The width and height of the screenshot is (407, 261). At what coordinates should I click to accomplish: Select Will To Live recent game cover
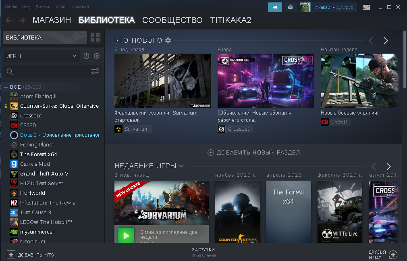pos(340,212)
